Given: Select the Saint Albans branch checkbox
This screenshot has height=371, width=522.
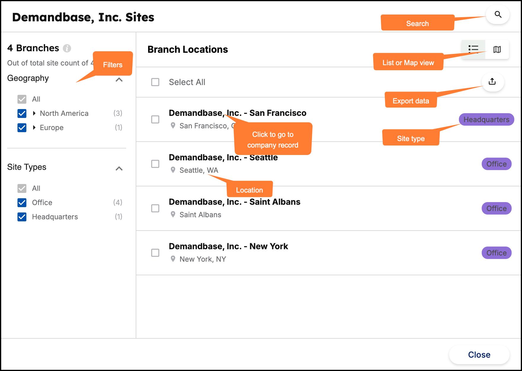Looking at the screenshot, I should 155,208.
